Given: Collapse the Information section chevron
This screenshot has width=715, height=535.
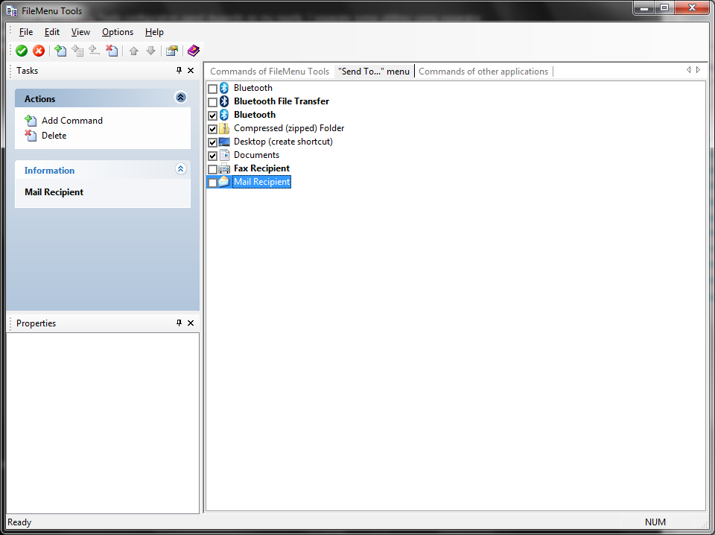Looking at the screenshot, I should tap(180, 168).
